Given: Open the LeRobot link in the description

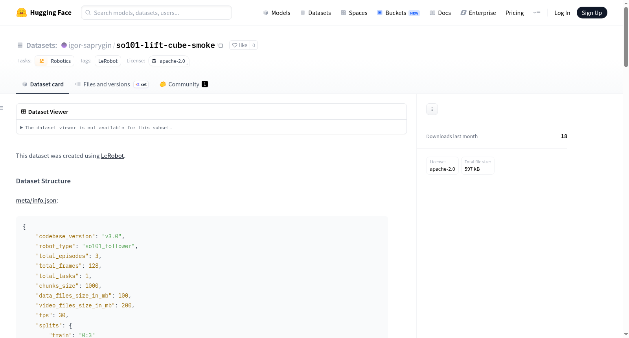Looking at the screenshot, I should [112, 155].
